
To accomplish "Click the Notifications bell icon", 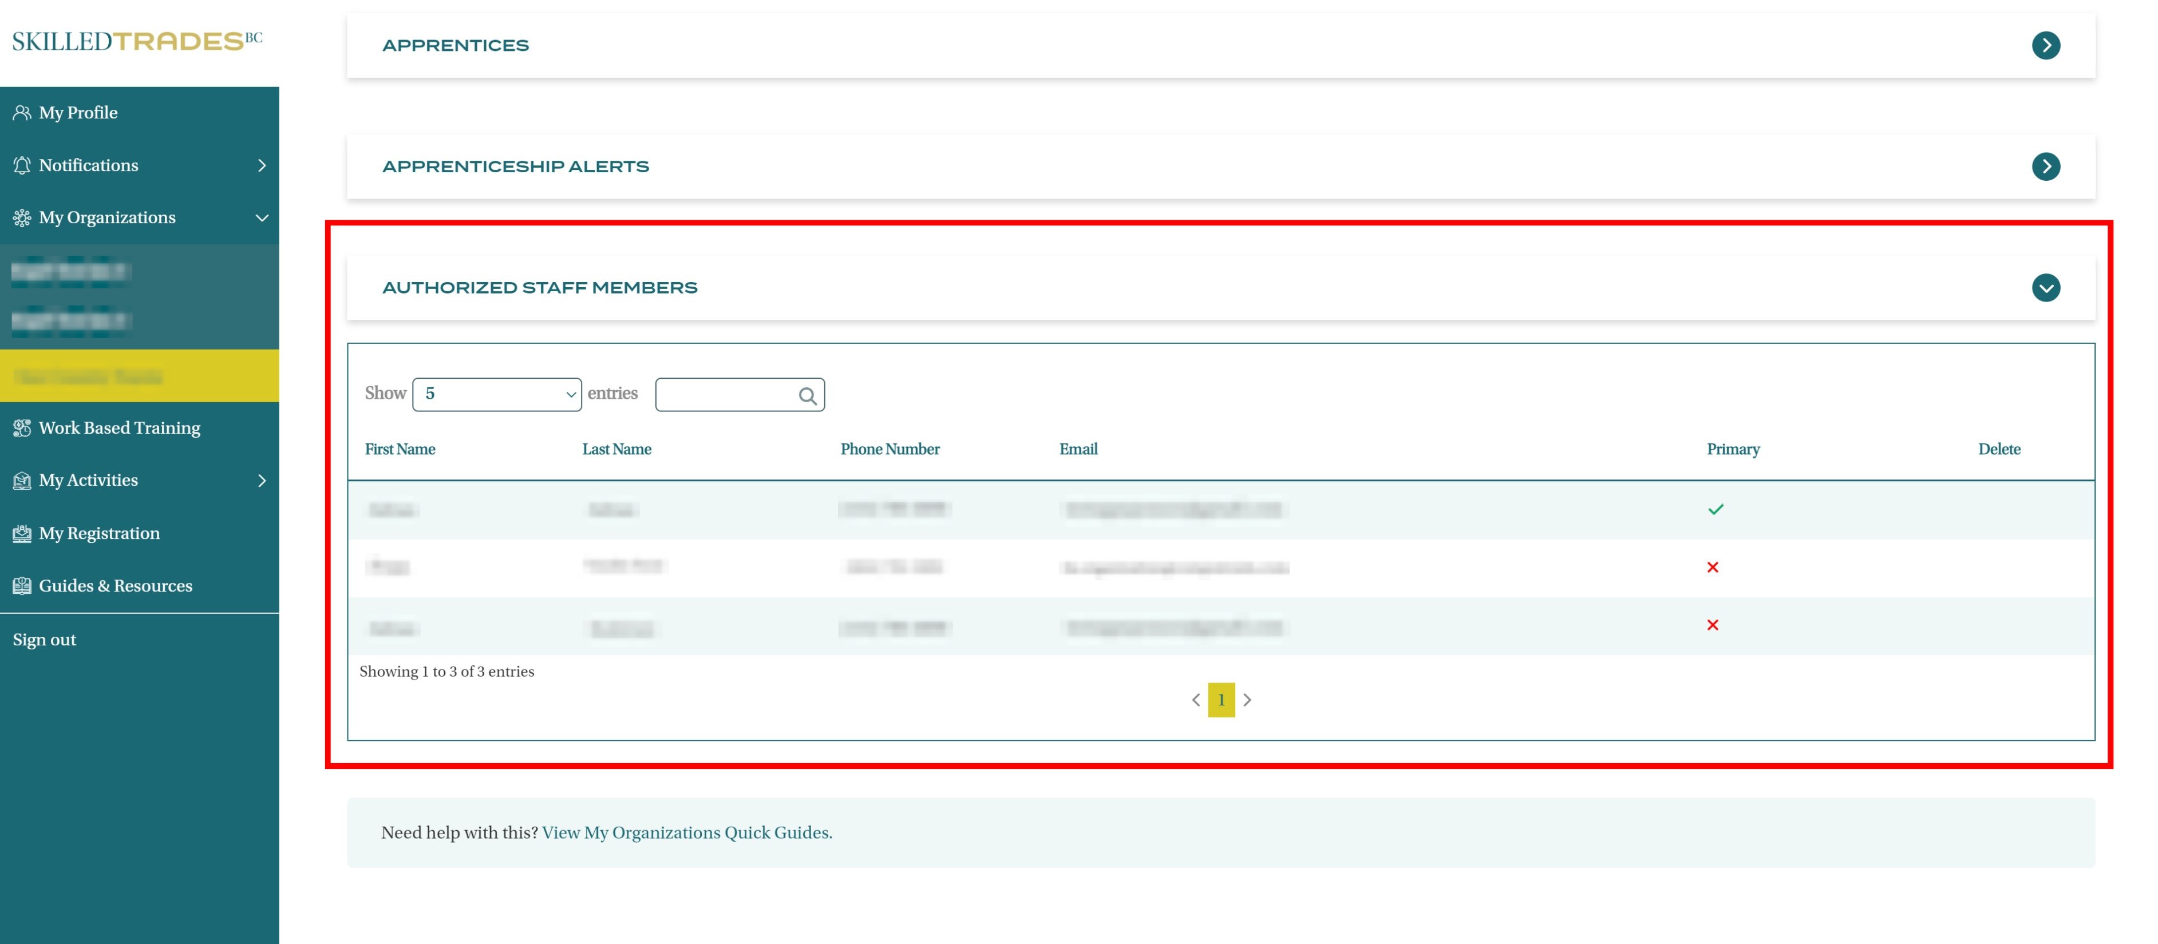I will (22, 165).
